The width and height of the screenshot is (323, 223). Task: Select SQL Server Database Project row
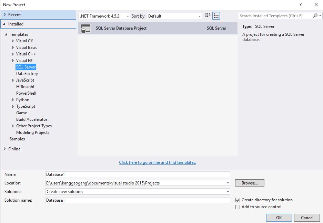pyautogui.click(x=158, y=28)
